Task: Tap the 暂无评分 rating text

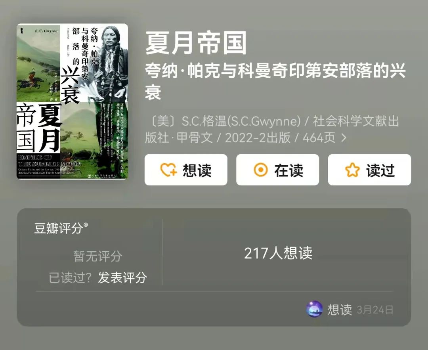Action: tap(97, 256)
